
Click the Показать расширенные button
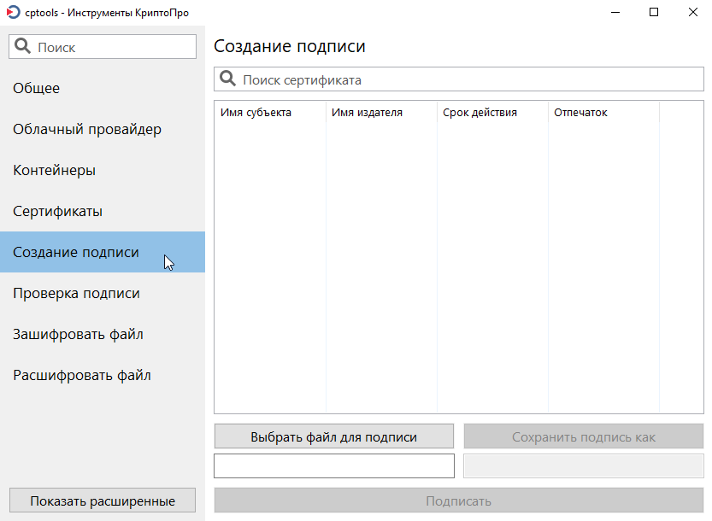[x=103, y=501]
